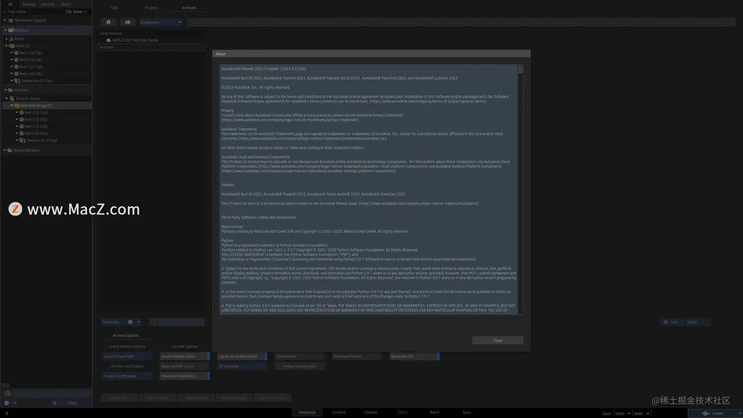The width and height of the screenshot is (743, 418).
Task: Click the Desktop Reel 4 reel icon
Action: [16, 74]
